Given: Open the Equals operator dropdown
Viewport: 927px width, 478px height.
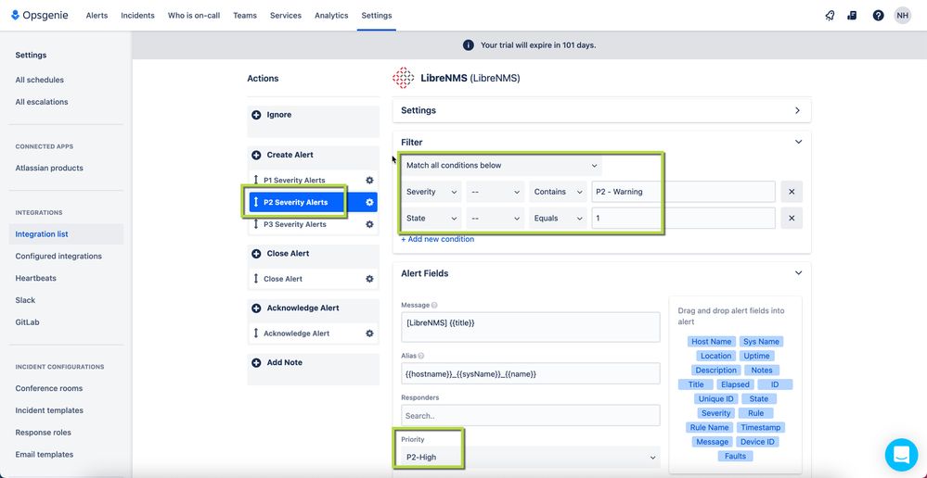Looking at the screenshot, I should 558,219.
